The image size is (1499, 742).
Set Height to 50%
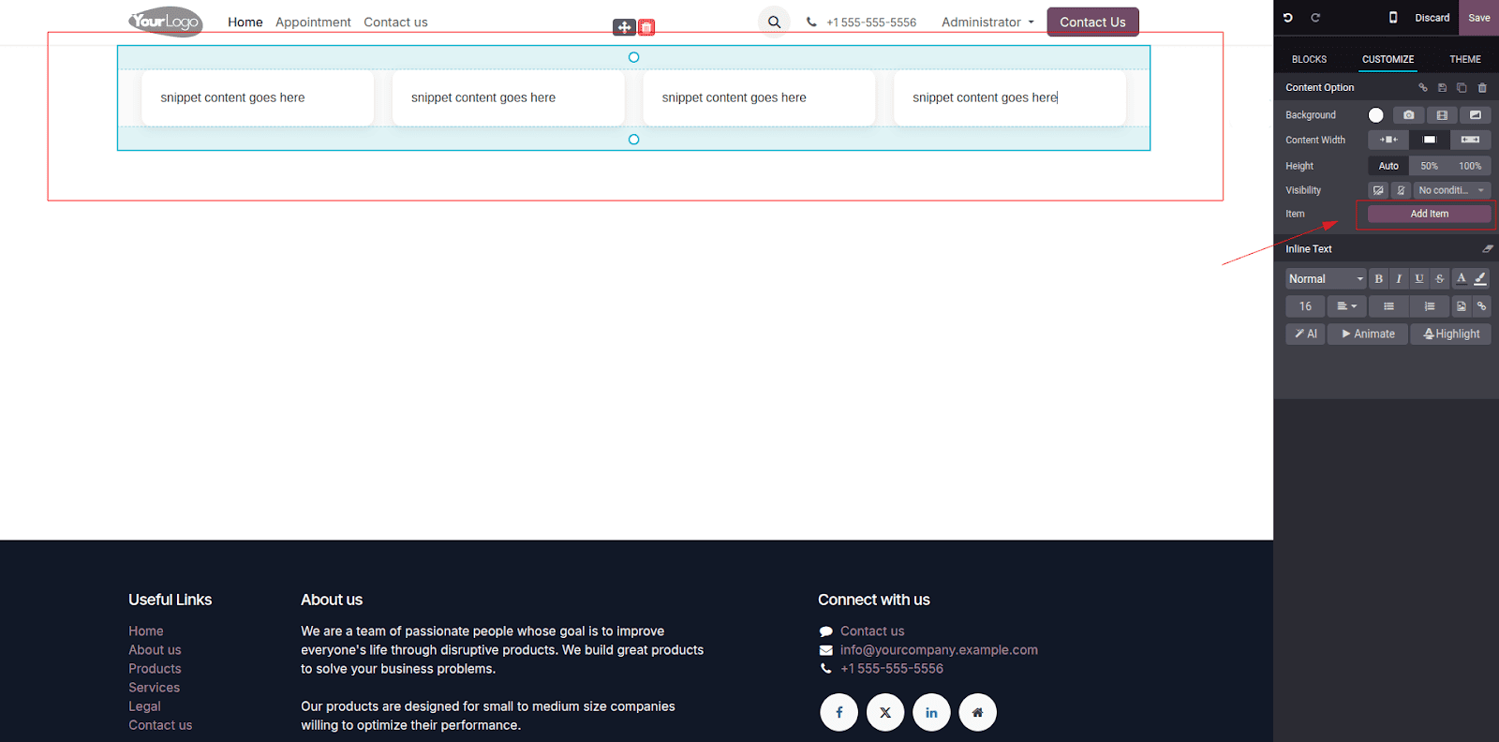pos(1430,166)
